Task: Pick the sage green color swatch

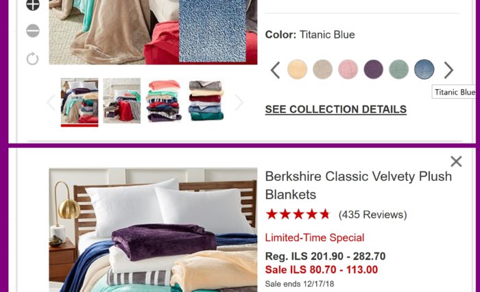Action: pos(399,69)
